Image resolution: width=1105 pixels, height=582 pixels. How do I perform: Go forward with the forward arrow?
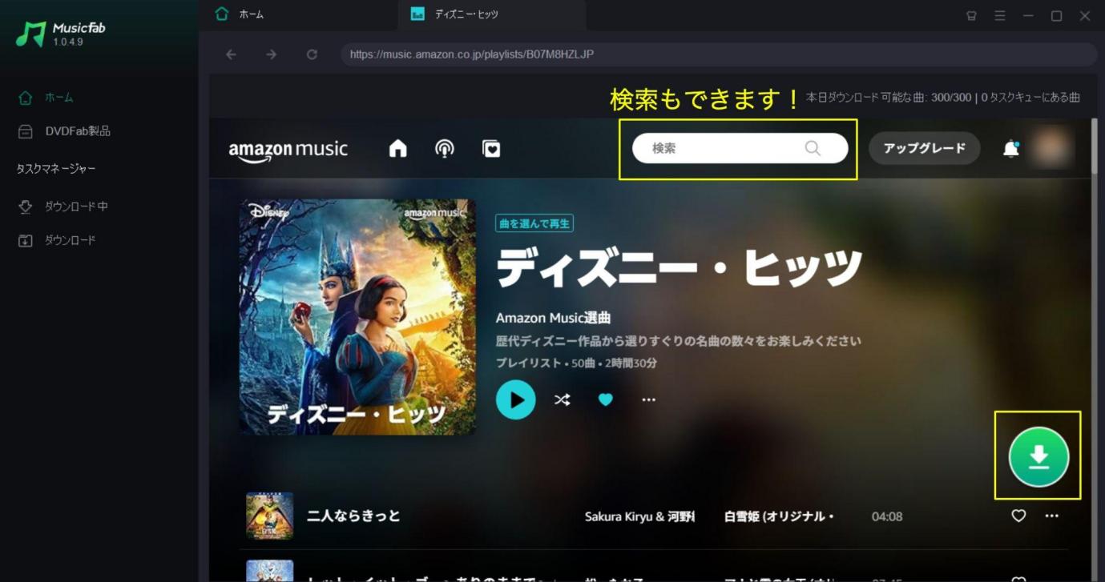pyautogui.click(x=271, y=54)
